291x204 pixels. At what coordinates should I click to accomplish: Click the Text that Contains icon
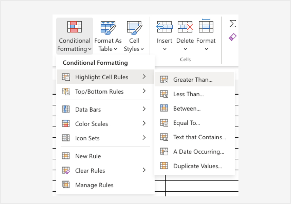coord(164,137)
